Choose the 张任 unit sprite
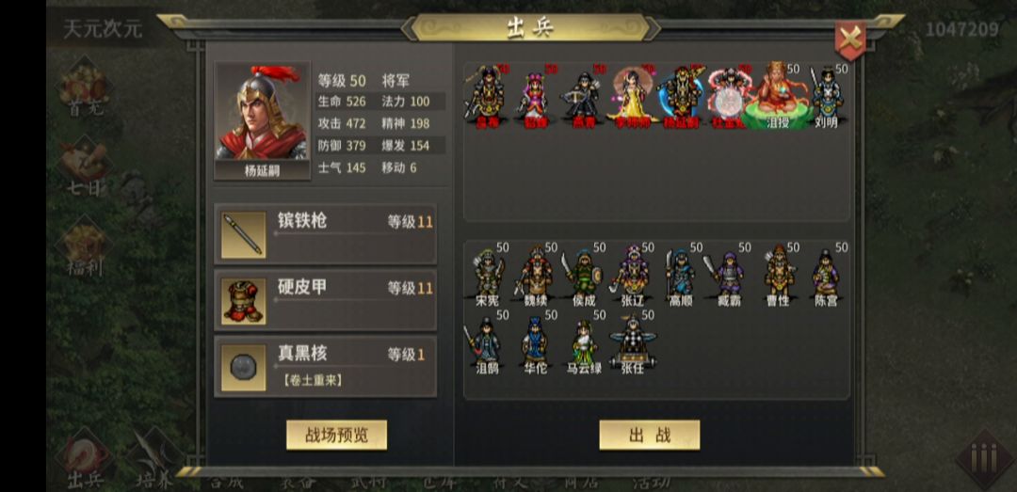Viewport: 1017px width, 492px height. (633, 342)
